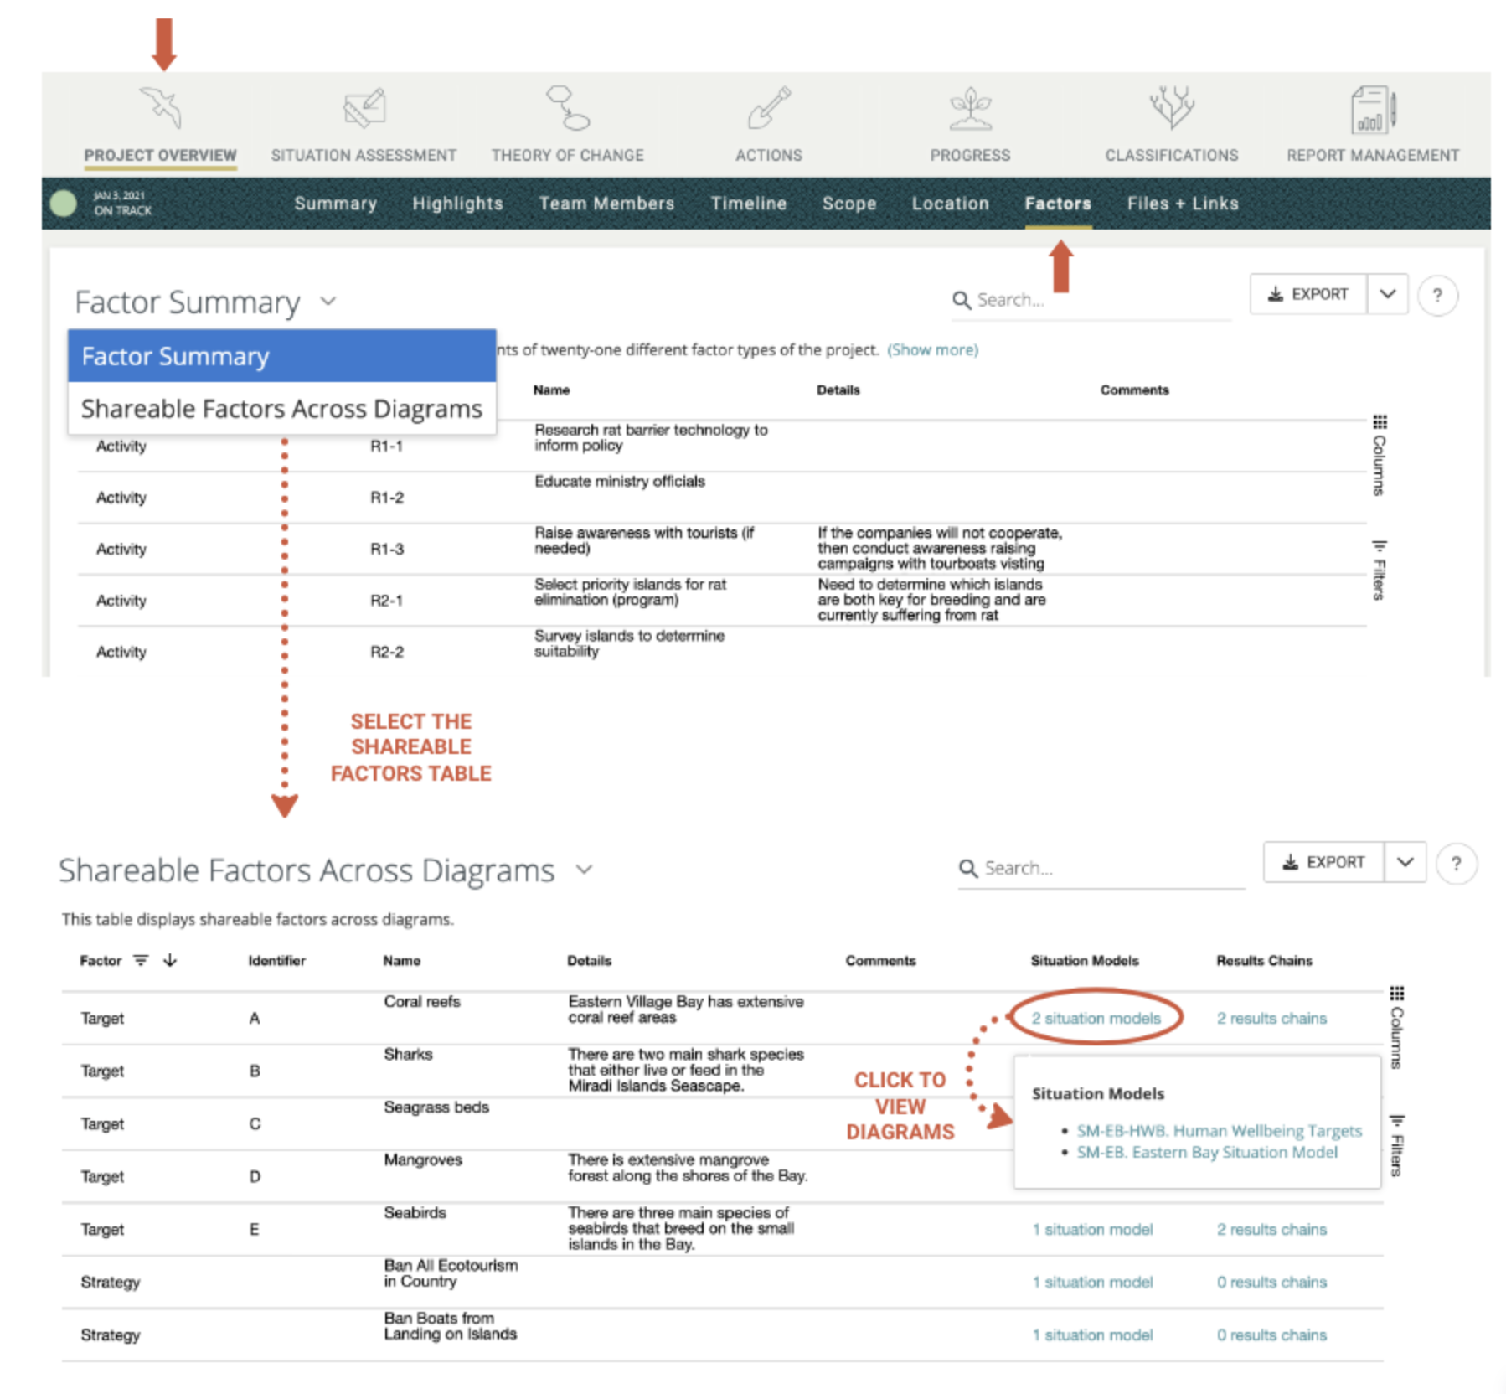Open the Actions shovel icon

[769, 108]
